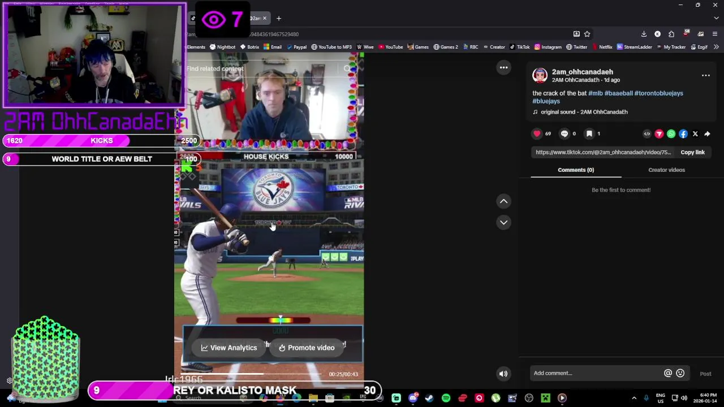Image resolution: width=724 pixels, height=407 pixels.
Task: Bookmark the video with the favorites icon
Action: pos(589,134)
